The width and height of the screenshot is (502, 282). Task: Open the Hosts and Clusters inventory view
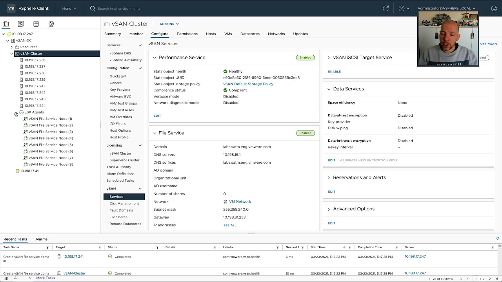6,24
